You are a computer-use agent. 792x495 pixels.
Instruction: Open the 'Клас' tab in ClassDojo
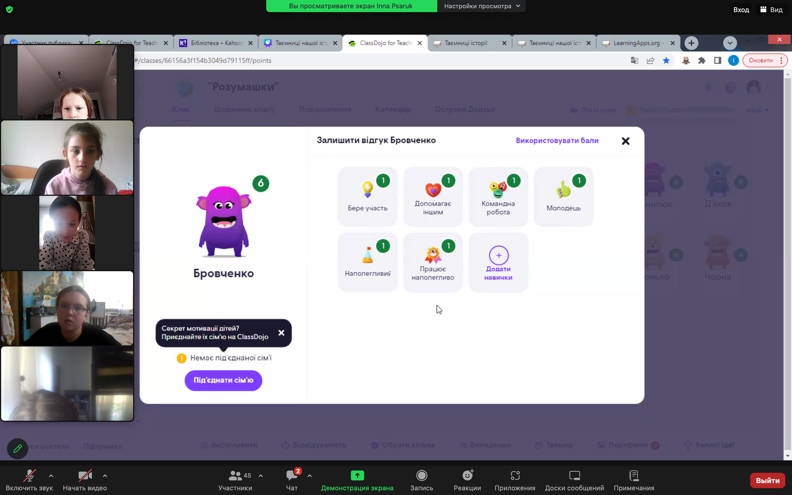[181, 109]
